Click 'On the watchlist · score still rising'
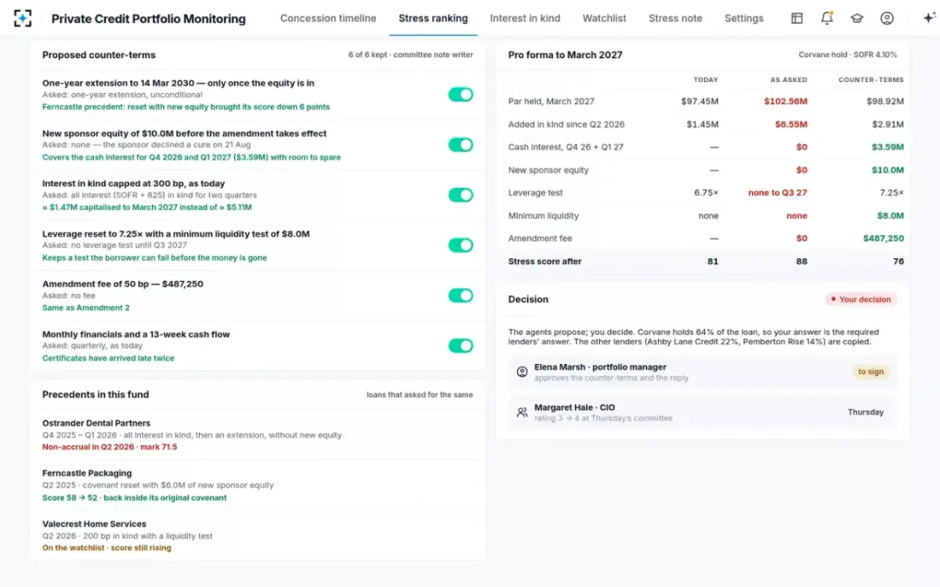940x587 pixels. click(107, 548)
